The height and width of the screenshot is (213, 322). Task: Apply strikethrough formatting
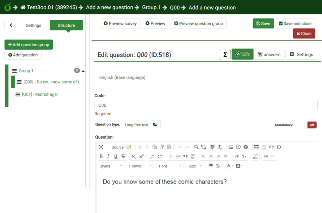(123, 157)
